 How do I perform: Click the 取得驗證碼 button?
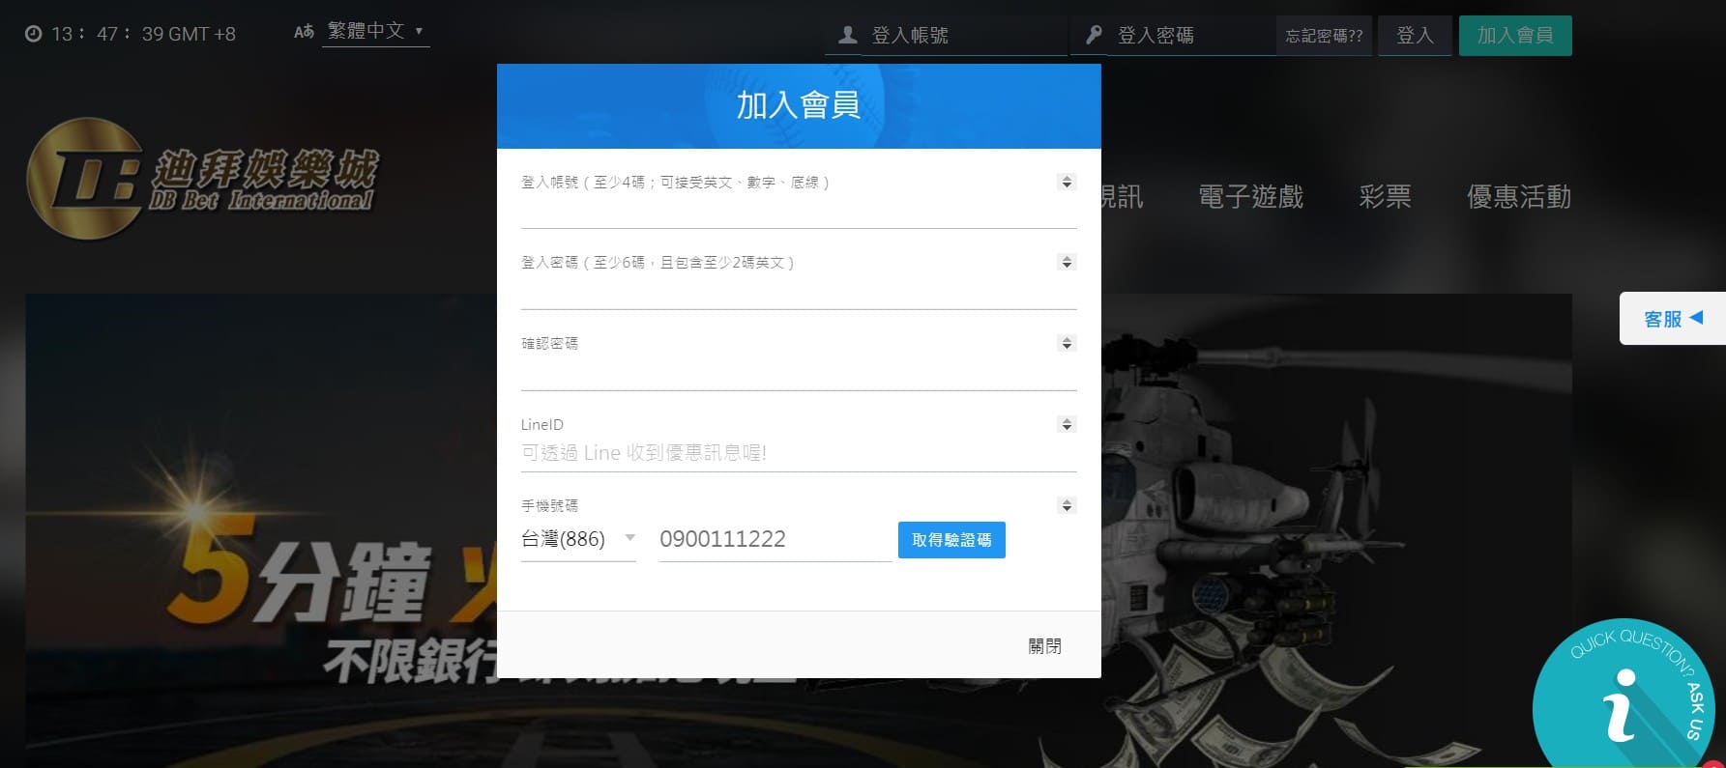coord(951,540)
